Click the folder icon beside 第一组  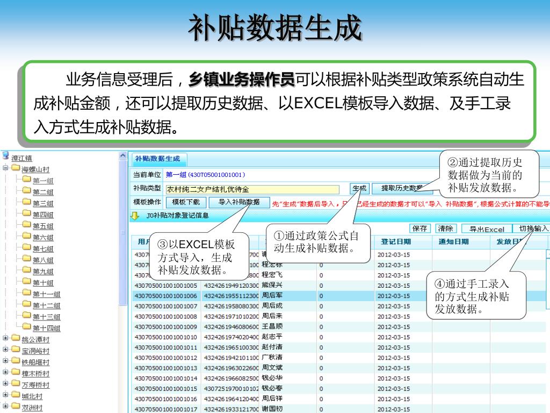point(27,179)
